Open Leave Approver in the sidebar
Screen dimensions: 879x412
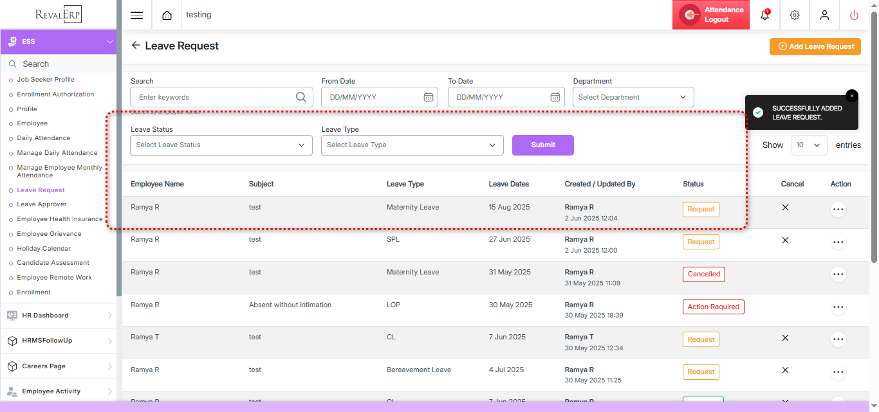point(42,204)
